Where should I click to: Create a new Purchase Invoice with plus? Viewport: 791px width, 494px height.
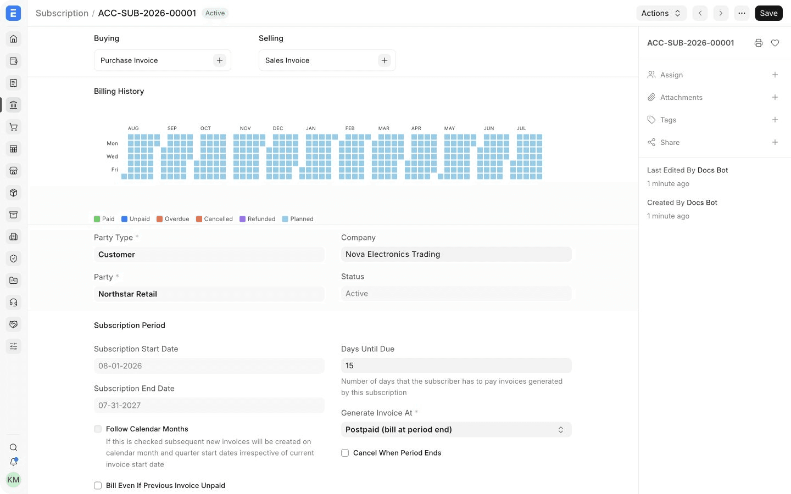coord(220,60)
